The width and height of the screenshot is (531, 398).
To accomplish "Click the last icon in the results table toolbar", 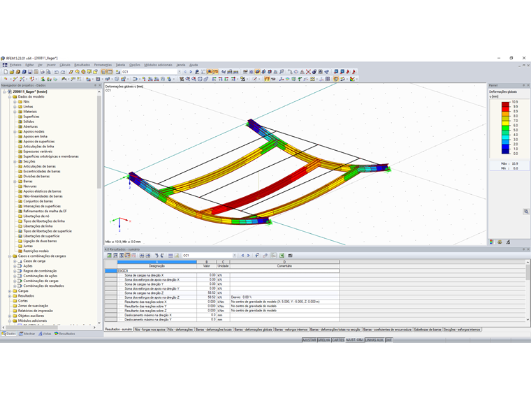I will click(x=290, y=256).
